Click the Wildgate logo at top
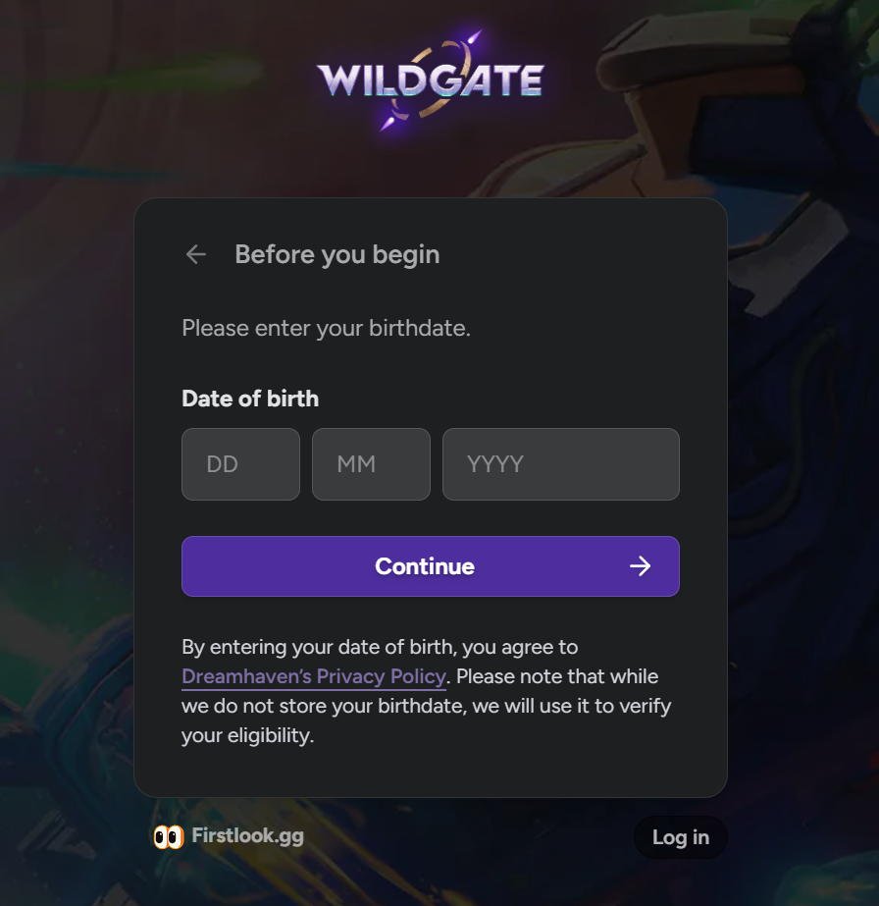This screenshot has height=906, width=879. tap(431, 80)
